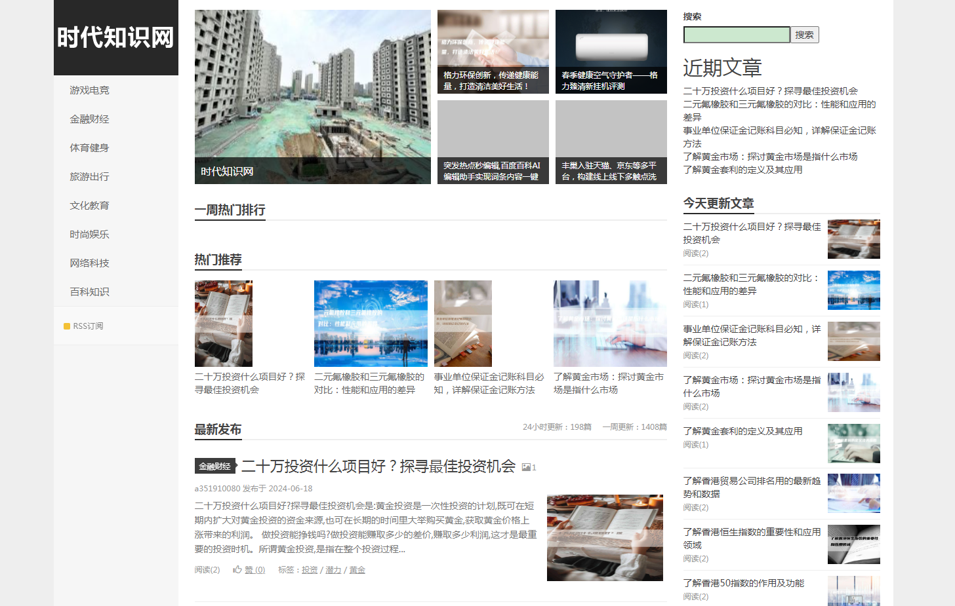Click the image count icon beside the article title
The height and width of the screenshot is (606, 955).
coord(526,467)
